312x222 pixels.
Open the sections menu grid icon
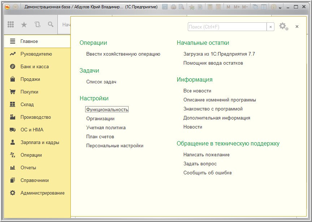pyautogui.click(x=11, y=25)
